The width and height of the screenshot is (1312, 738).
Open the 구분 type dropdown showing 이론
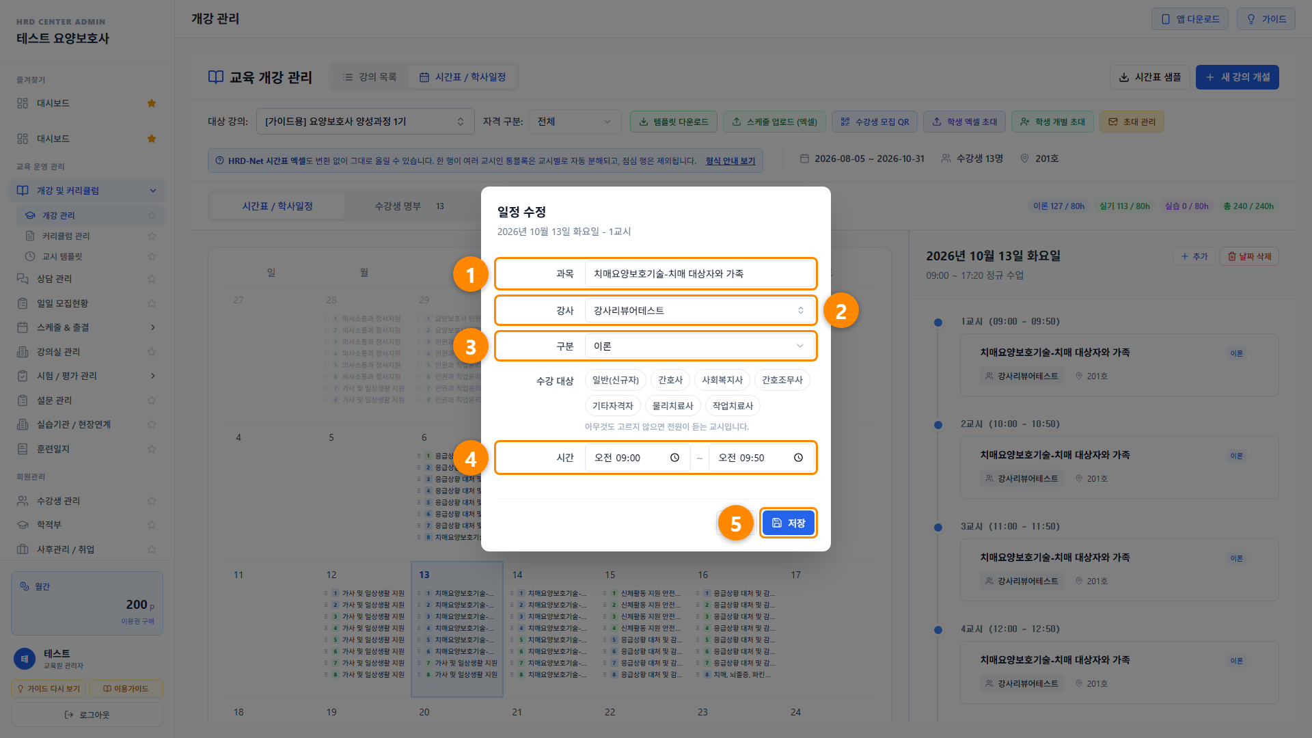pyautogui.click(x=700, y=346)
